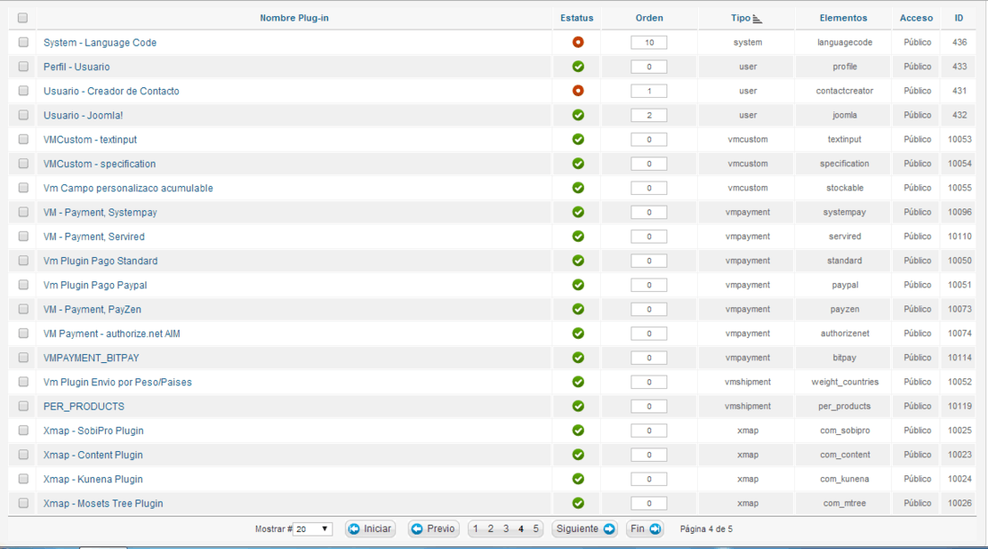
Task: Click the ID cell '10096'
Action: pyautogui.click(x=959, y=212)
